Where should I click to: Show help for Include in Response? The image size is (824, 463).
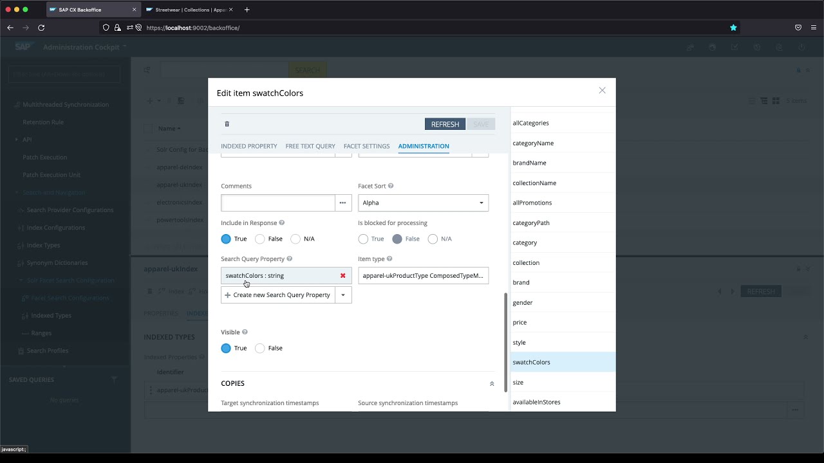[282, 223]
